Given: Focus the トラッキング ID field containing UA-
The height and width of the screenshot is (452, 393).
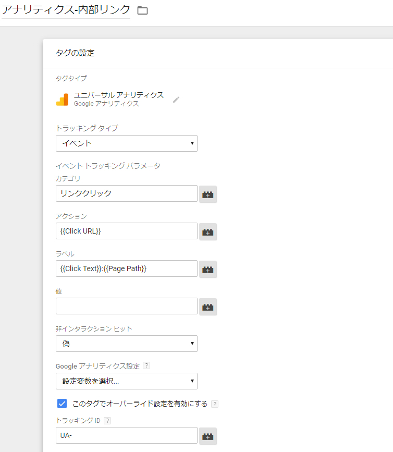Looking at the screenshot, I should (x=127, y=435).
